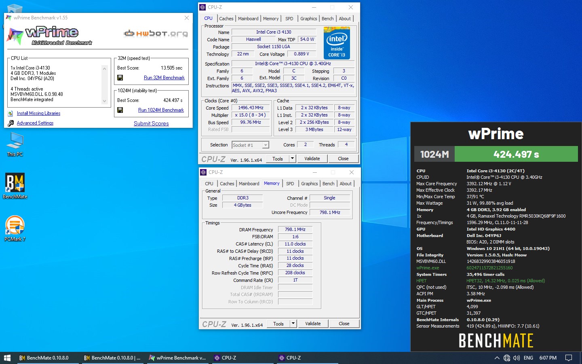The height and width of the screenshot is (364, 582).
Task: Click Close button in lower CPU-Z
Action: pyautogui.click(x=344, y=324)
